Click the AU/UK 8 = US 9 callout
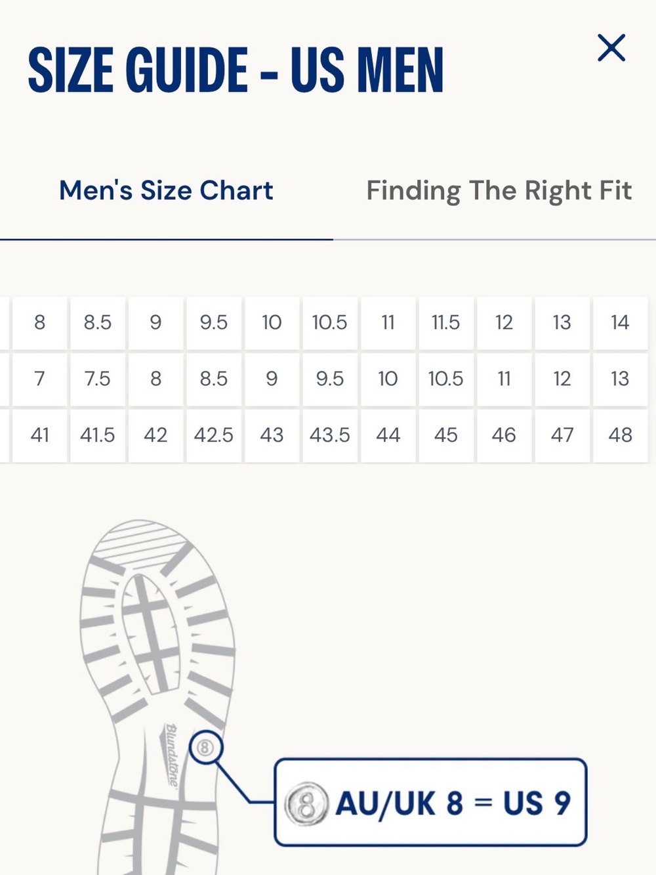 click(430, 802)
